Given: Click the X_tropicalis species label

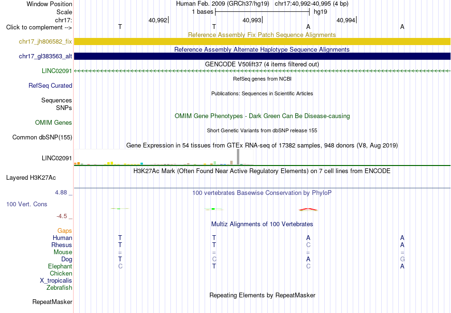Looking at the screenshot, I should (56, 281).
